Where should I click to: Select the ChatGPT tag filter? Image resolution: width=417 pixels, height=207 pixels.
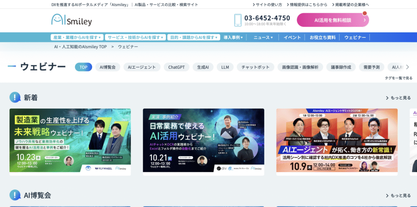coord(177,67)
